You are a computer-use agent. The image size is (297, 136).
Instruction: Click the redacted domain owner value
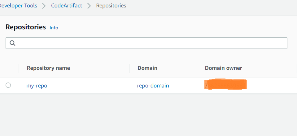pos(225,85)
